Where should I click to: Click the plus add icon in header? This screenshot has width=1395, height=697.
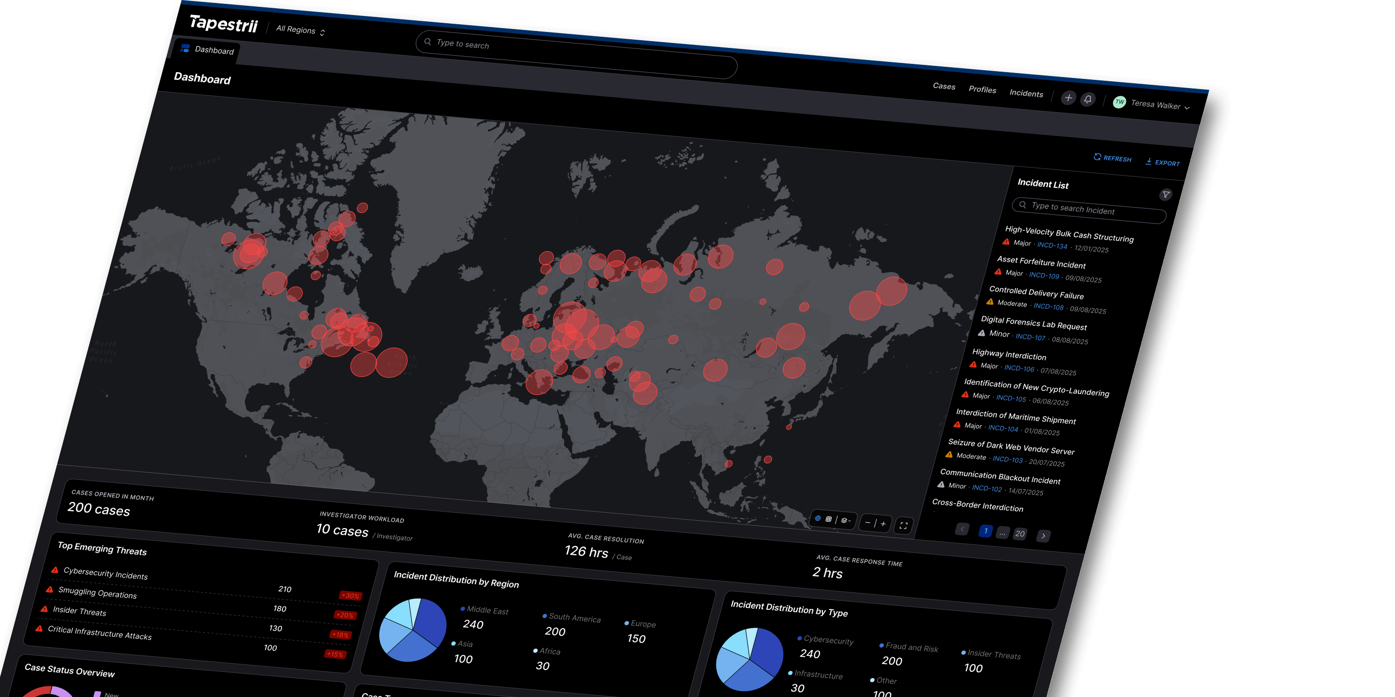coord(1068,98)
